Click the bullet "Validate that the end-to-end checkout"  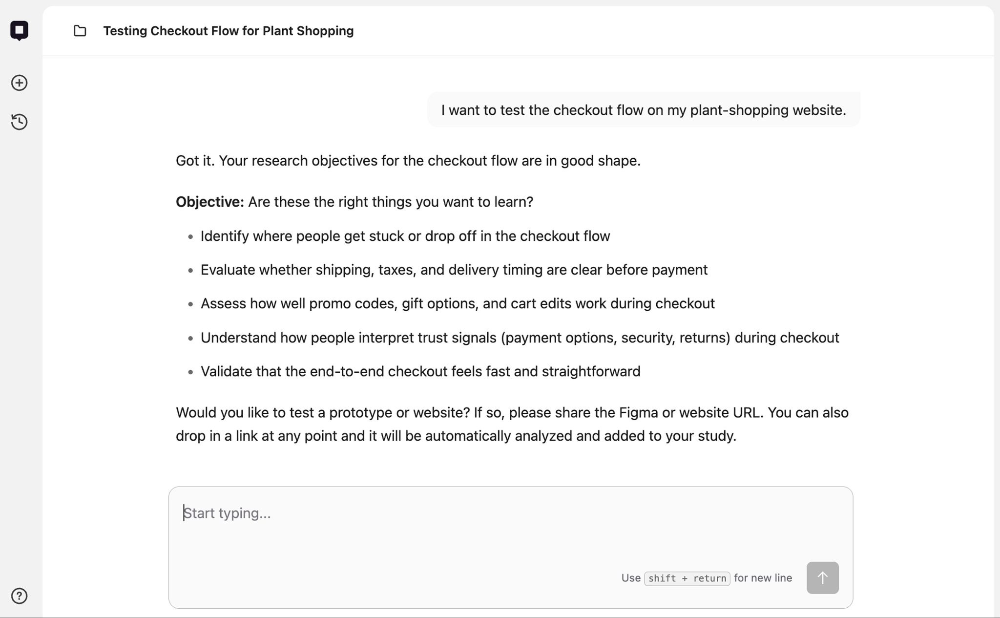420,371
